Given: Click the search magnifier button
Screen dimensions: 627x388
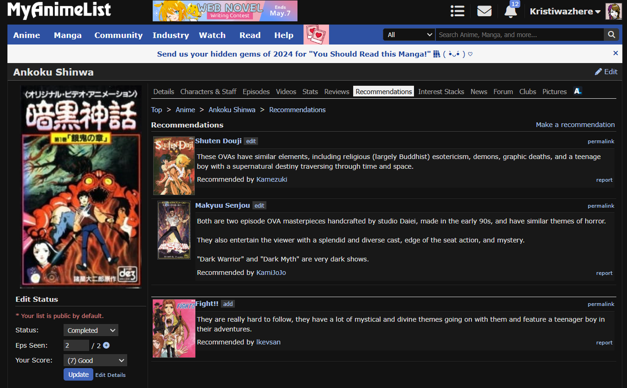Looking at the screenshot, I should pos(611,35).
